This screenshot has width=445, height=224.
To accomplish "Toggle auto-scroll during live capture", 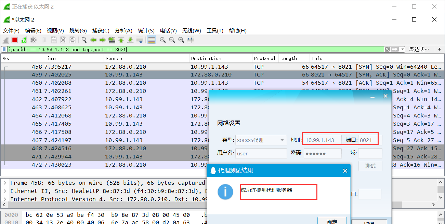I will coord(139,40).
